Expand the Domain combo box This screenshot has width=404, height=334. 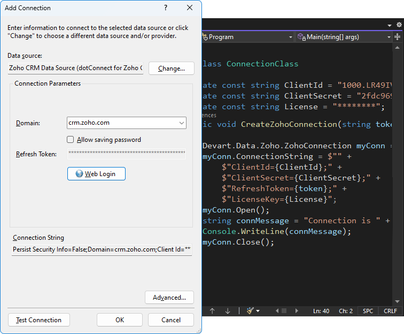[182, 123]
